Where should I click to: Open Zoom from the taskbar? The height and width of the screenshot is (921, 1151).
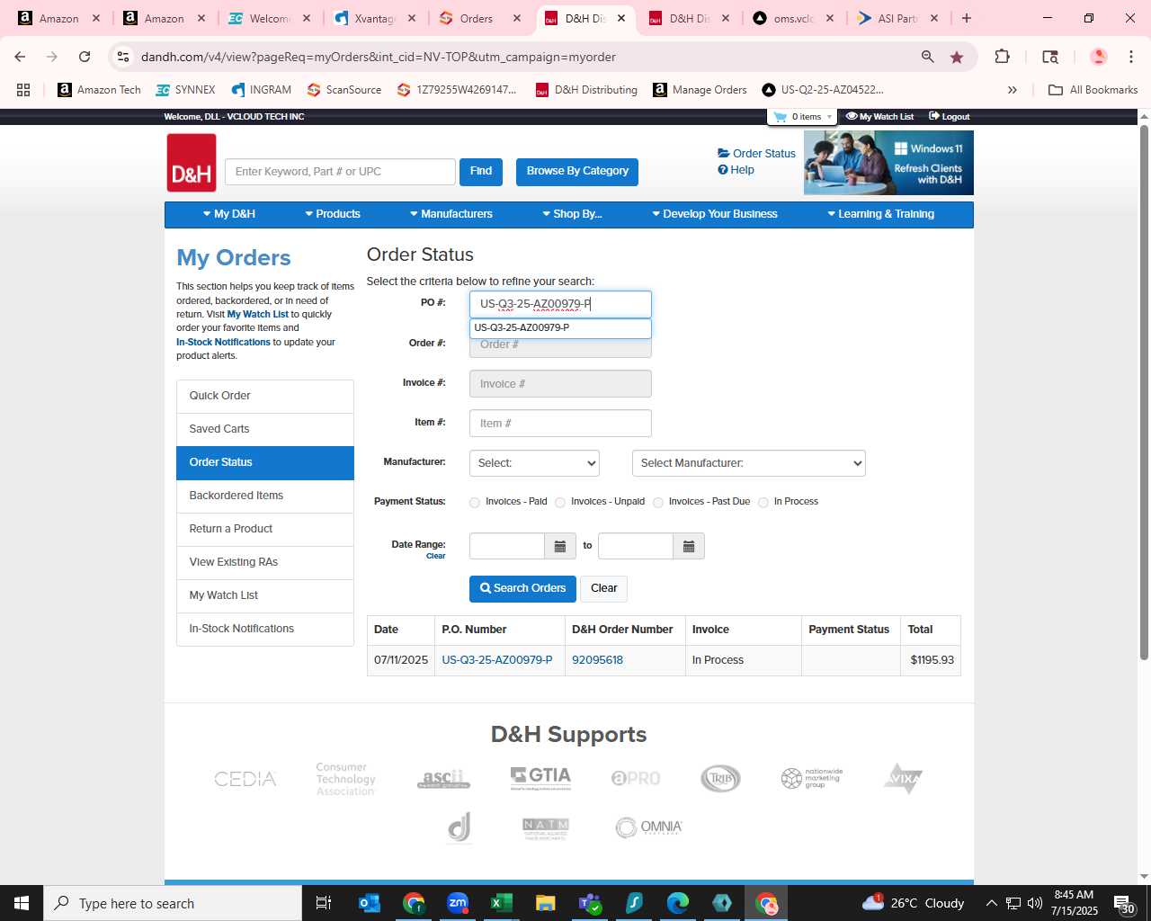(458, 903)
